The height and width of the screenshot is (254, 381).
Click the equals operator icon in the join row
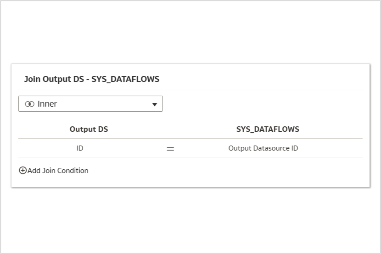(x=170, y=149)
